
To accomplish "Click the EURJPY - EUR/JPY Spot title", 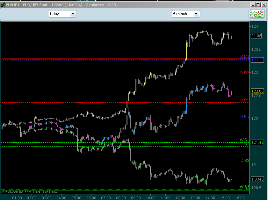I will tap(27, 5).
